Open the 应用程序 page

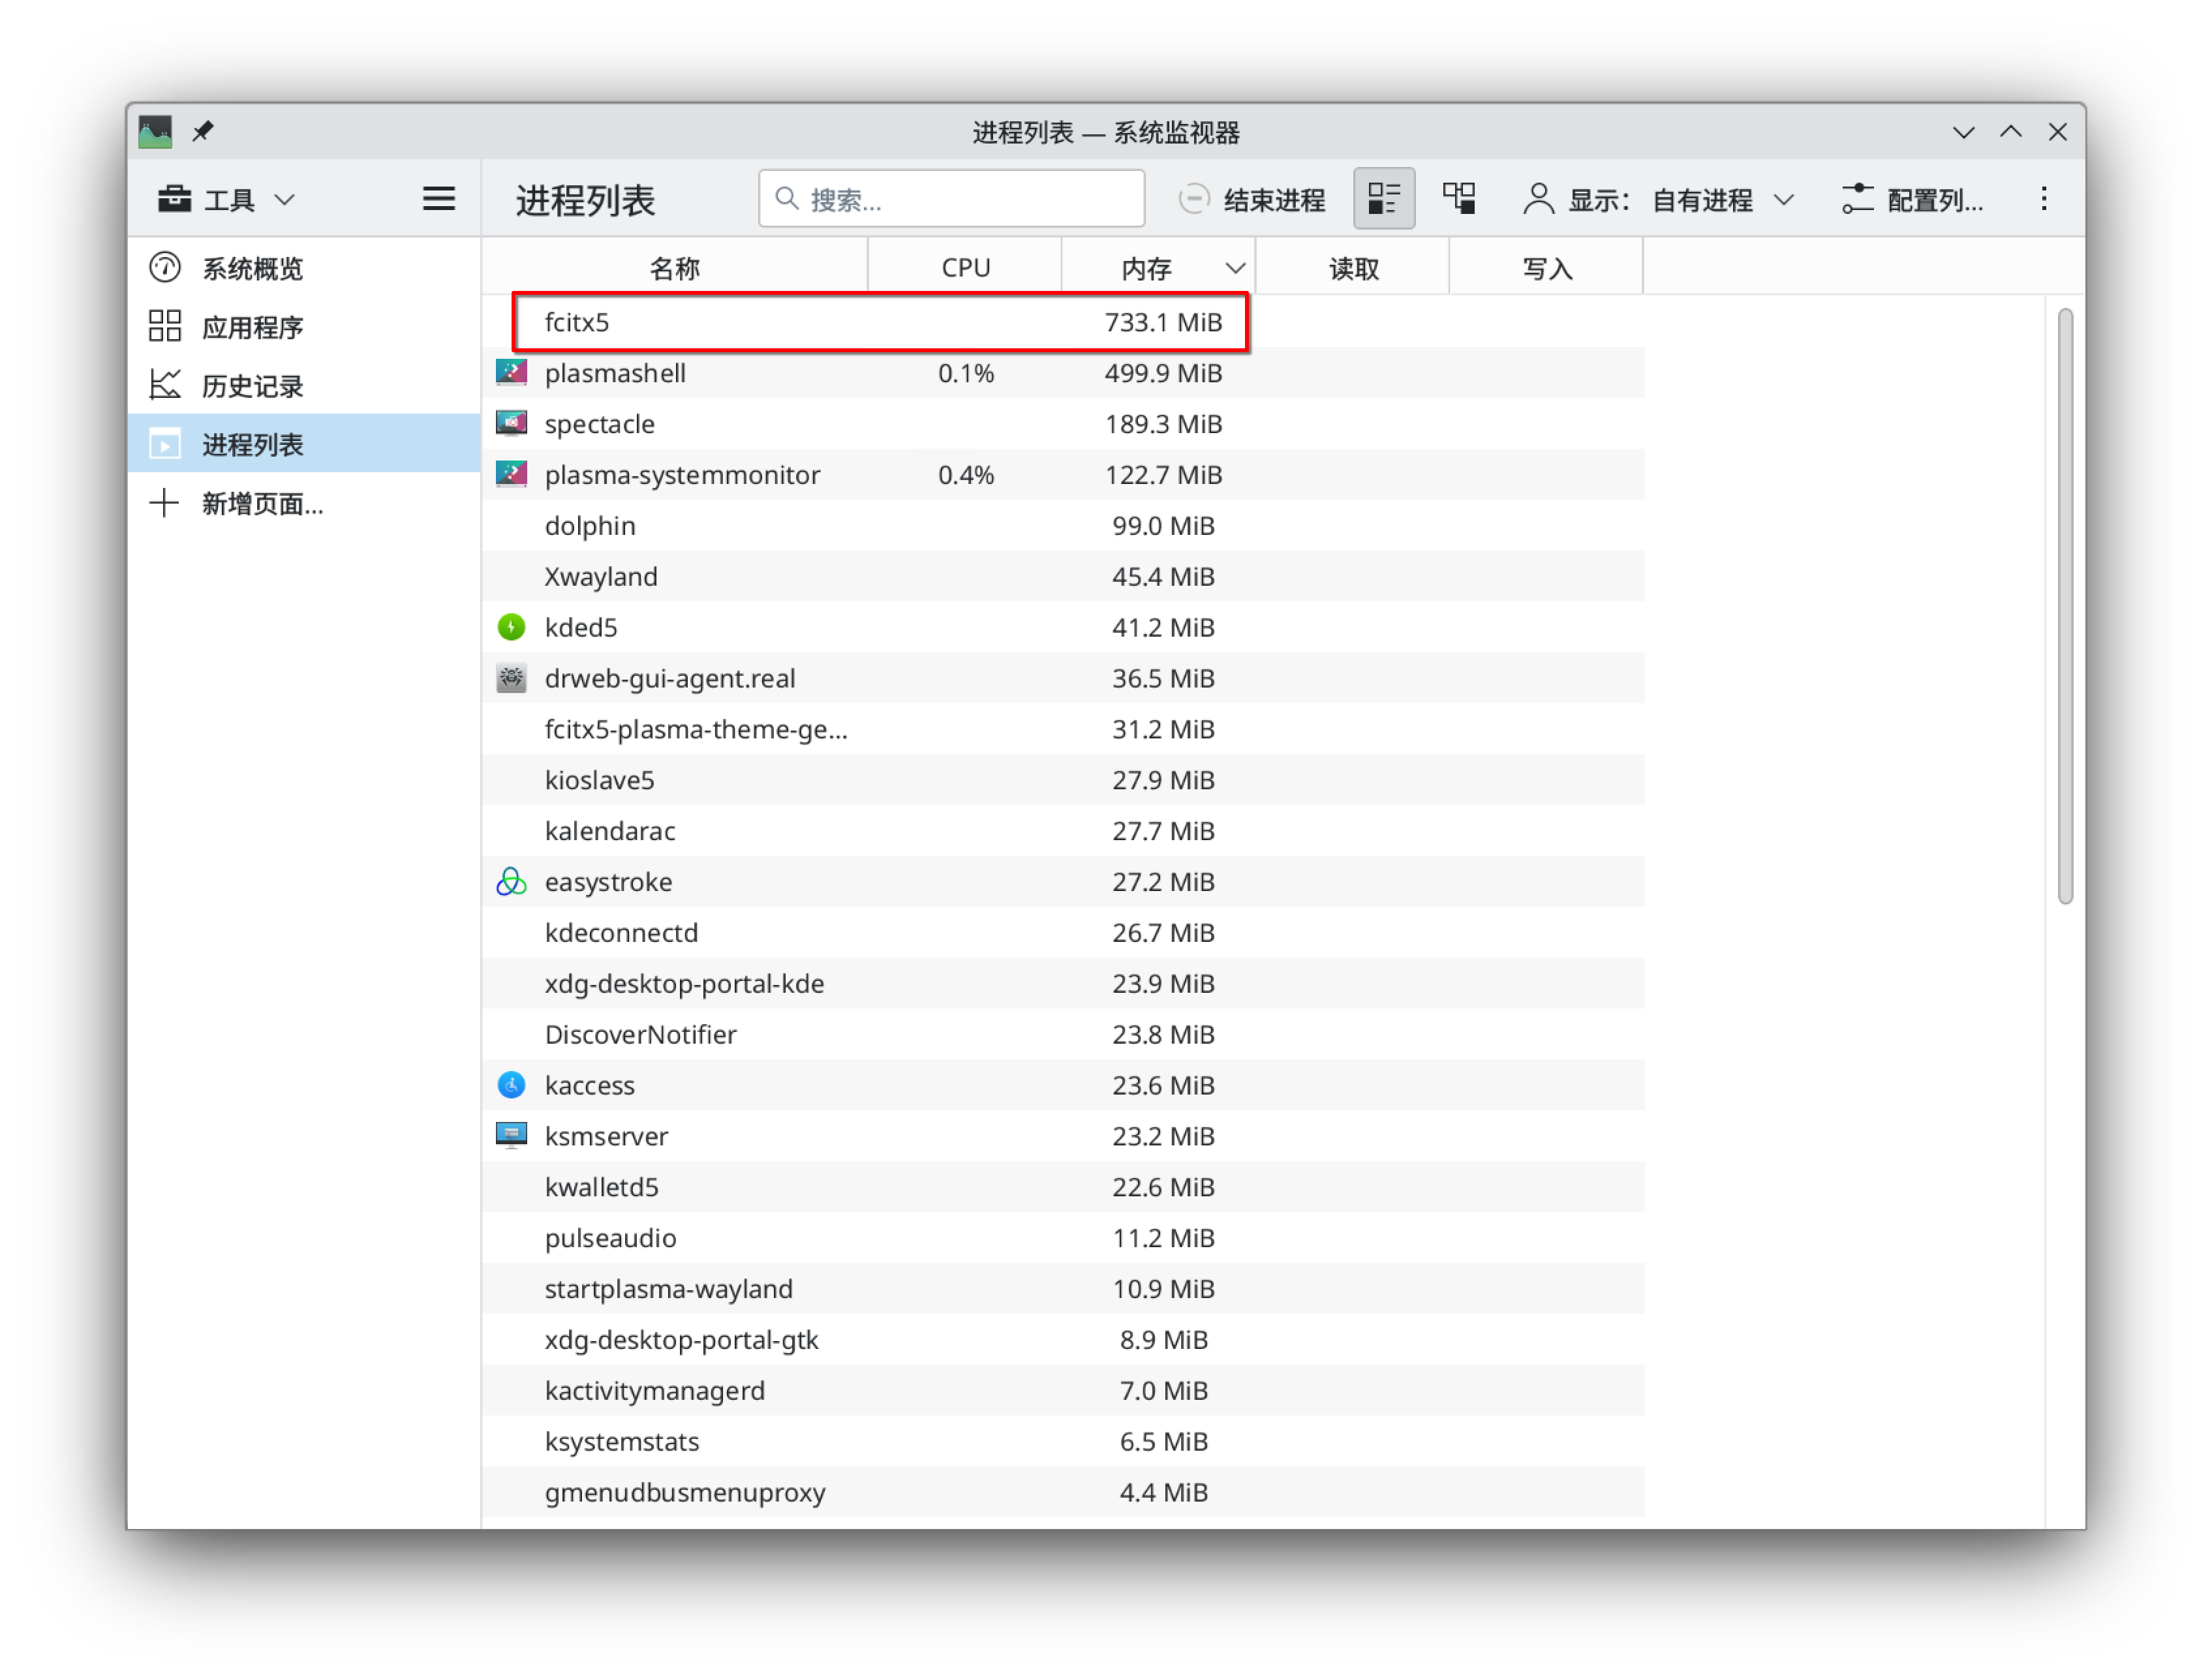[x=252, y=325]
